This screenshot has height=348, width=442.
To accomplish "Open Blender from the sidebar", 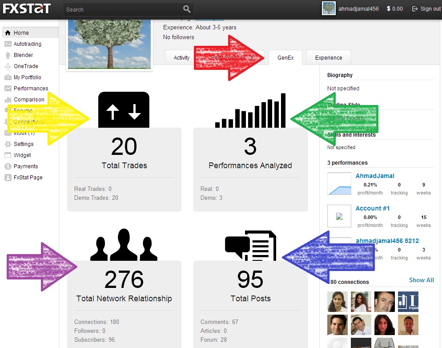I will 23,55.
